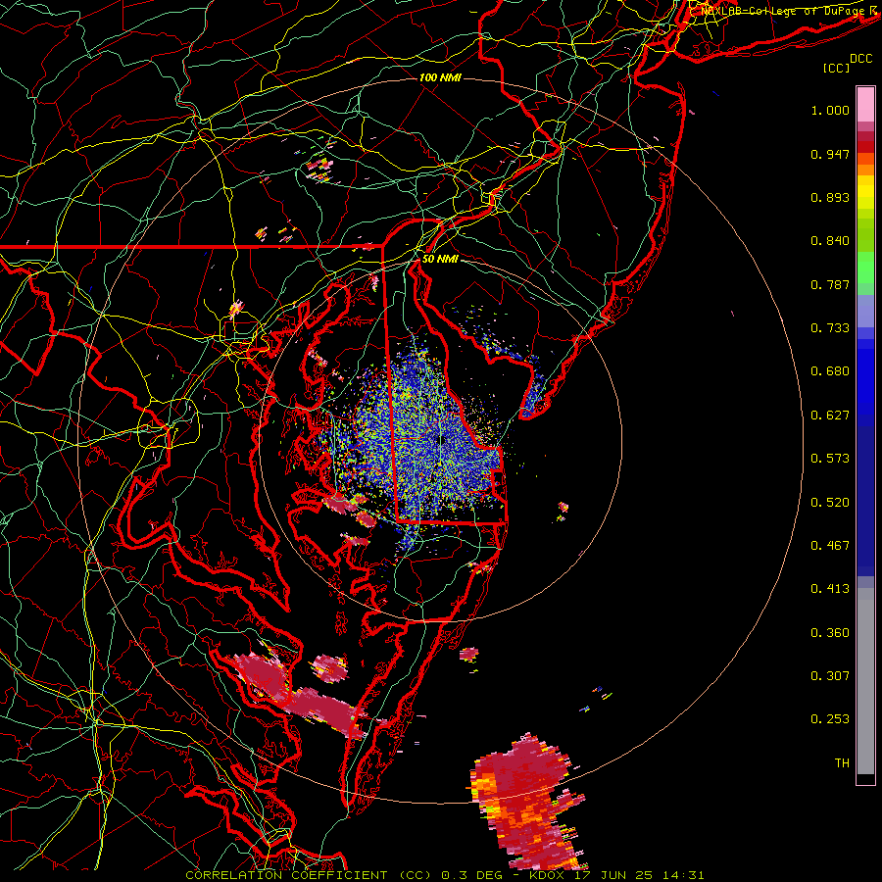Select the 0.840 legend value

(830, 241)
